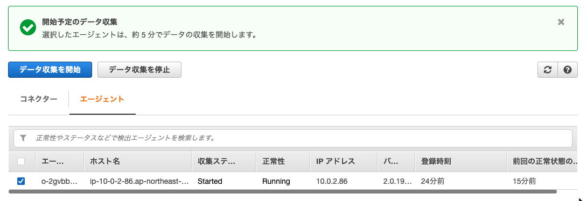Sort by 正常性 column header
The width and height of the screenshot is (587, 201).
283,161
